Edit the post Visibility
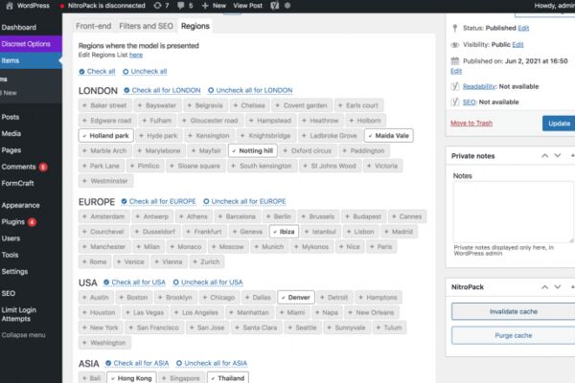This screenshot has width=575, height=383. [x=517, y=45]
